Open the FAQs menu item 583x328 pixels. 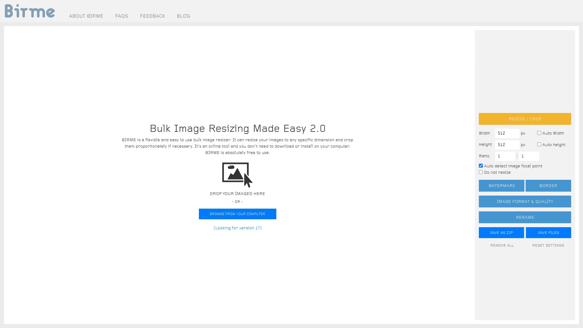(121, 16)
